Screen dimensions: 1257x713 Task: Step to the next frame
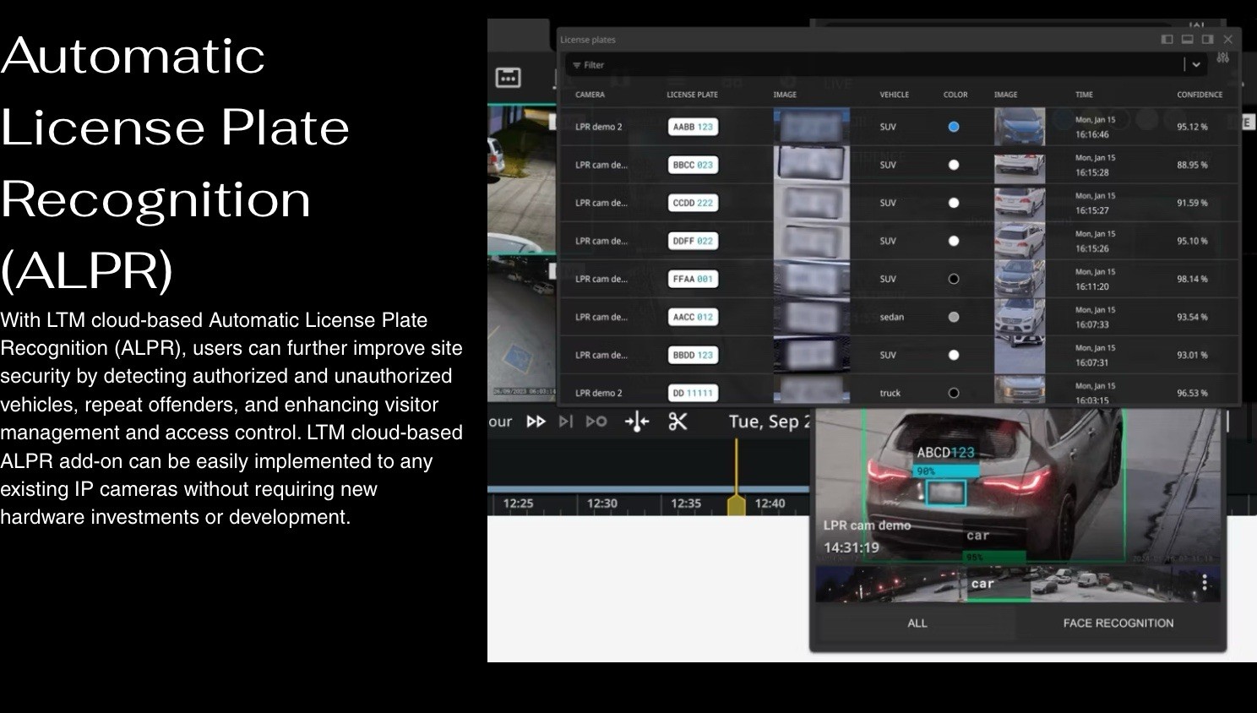(566, 422)
